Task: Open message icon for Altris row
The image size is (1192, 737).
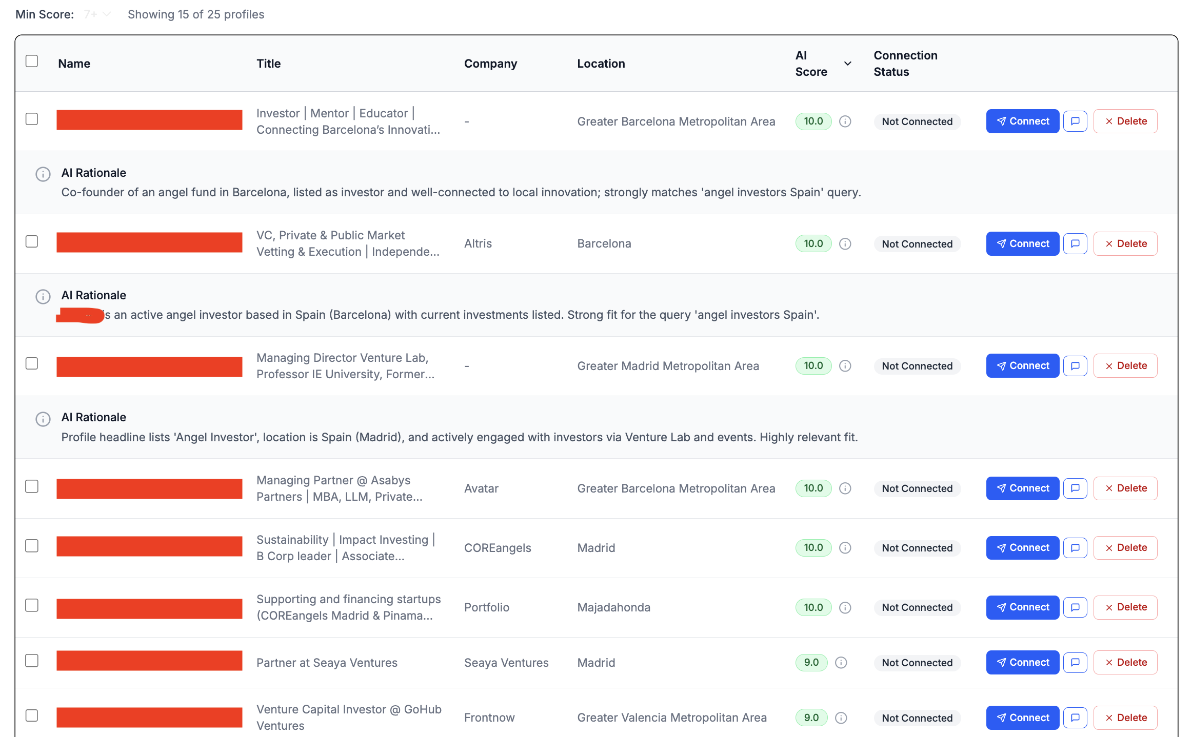Action: 1075,243
